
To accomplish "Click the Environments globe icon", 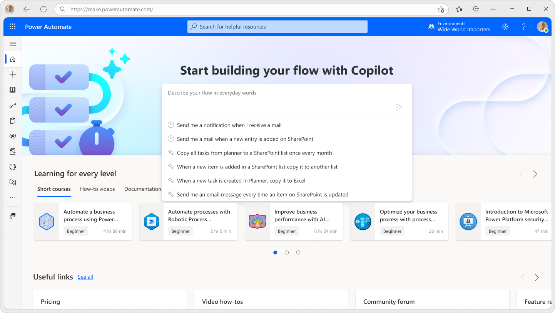I will [x=431, y=27].
